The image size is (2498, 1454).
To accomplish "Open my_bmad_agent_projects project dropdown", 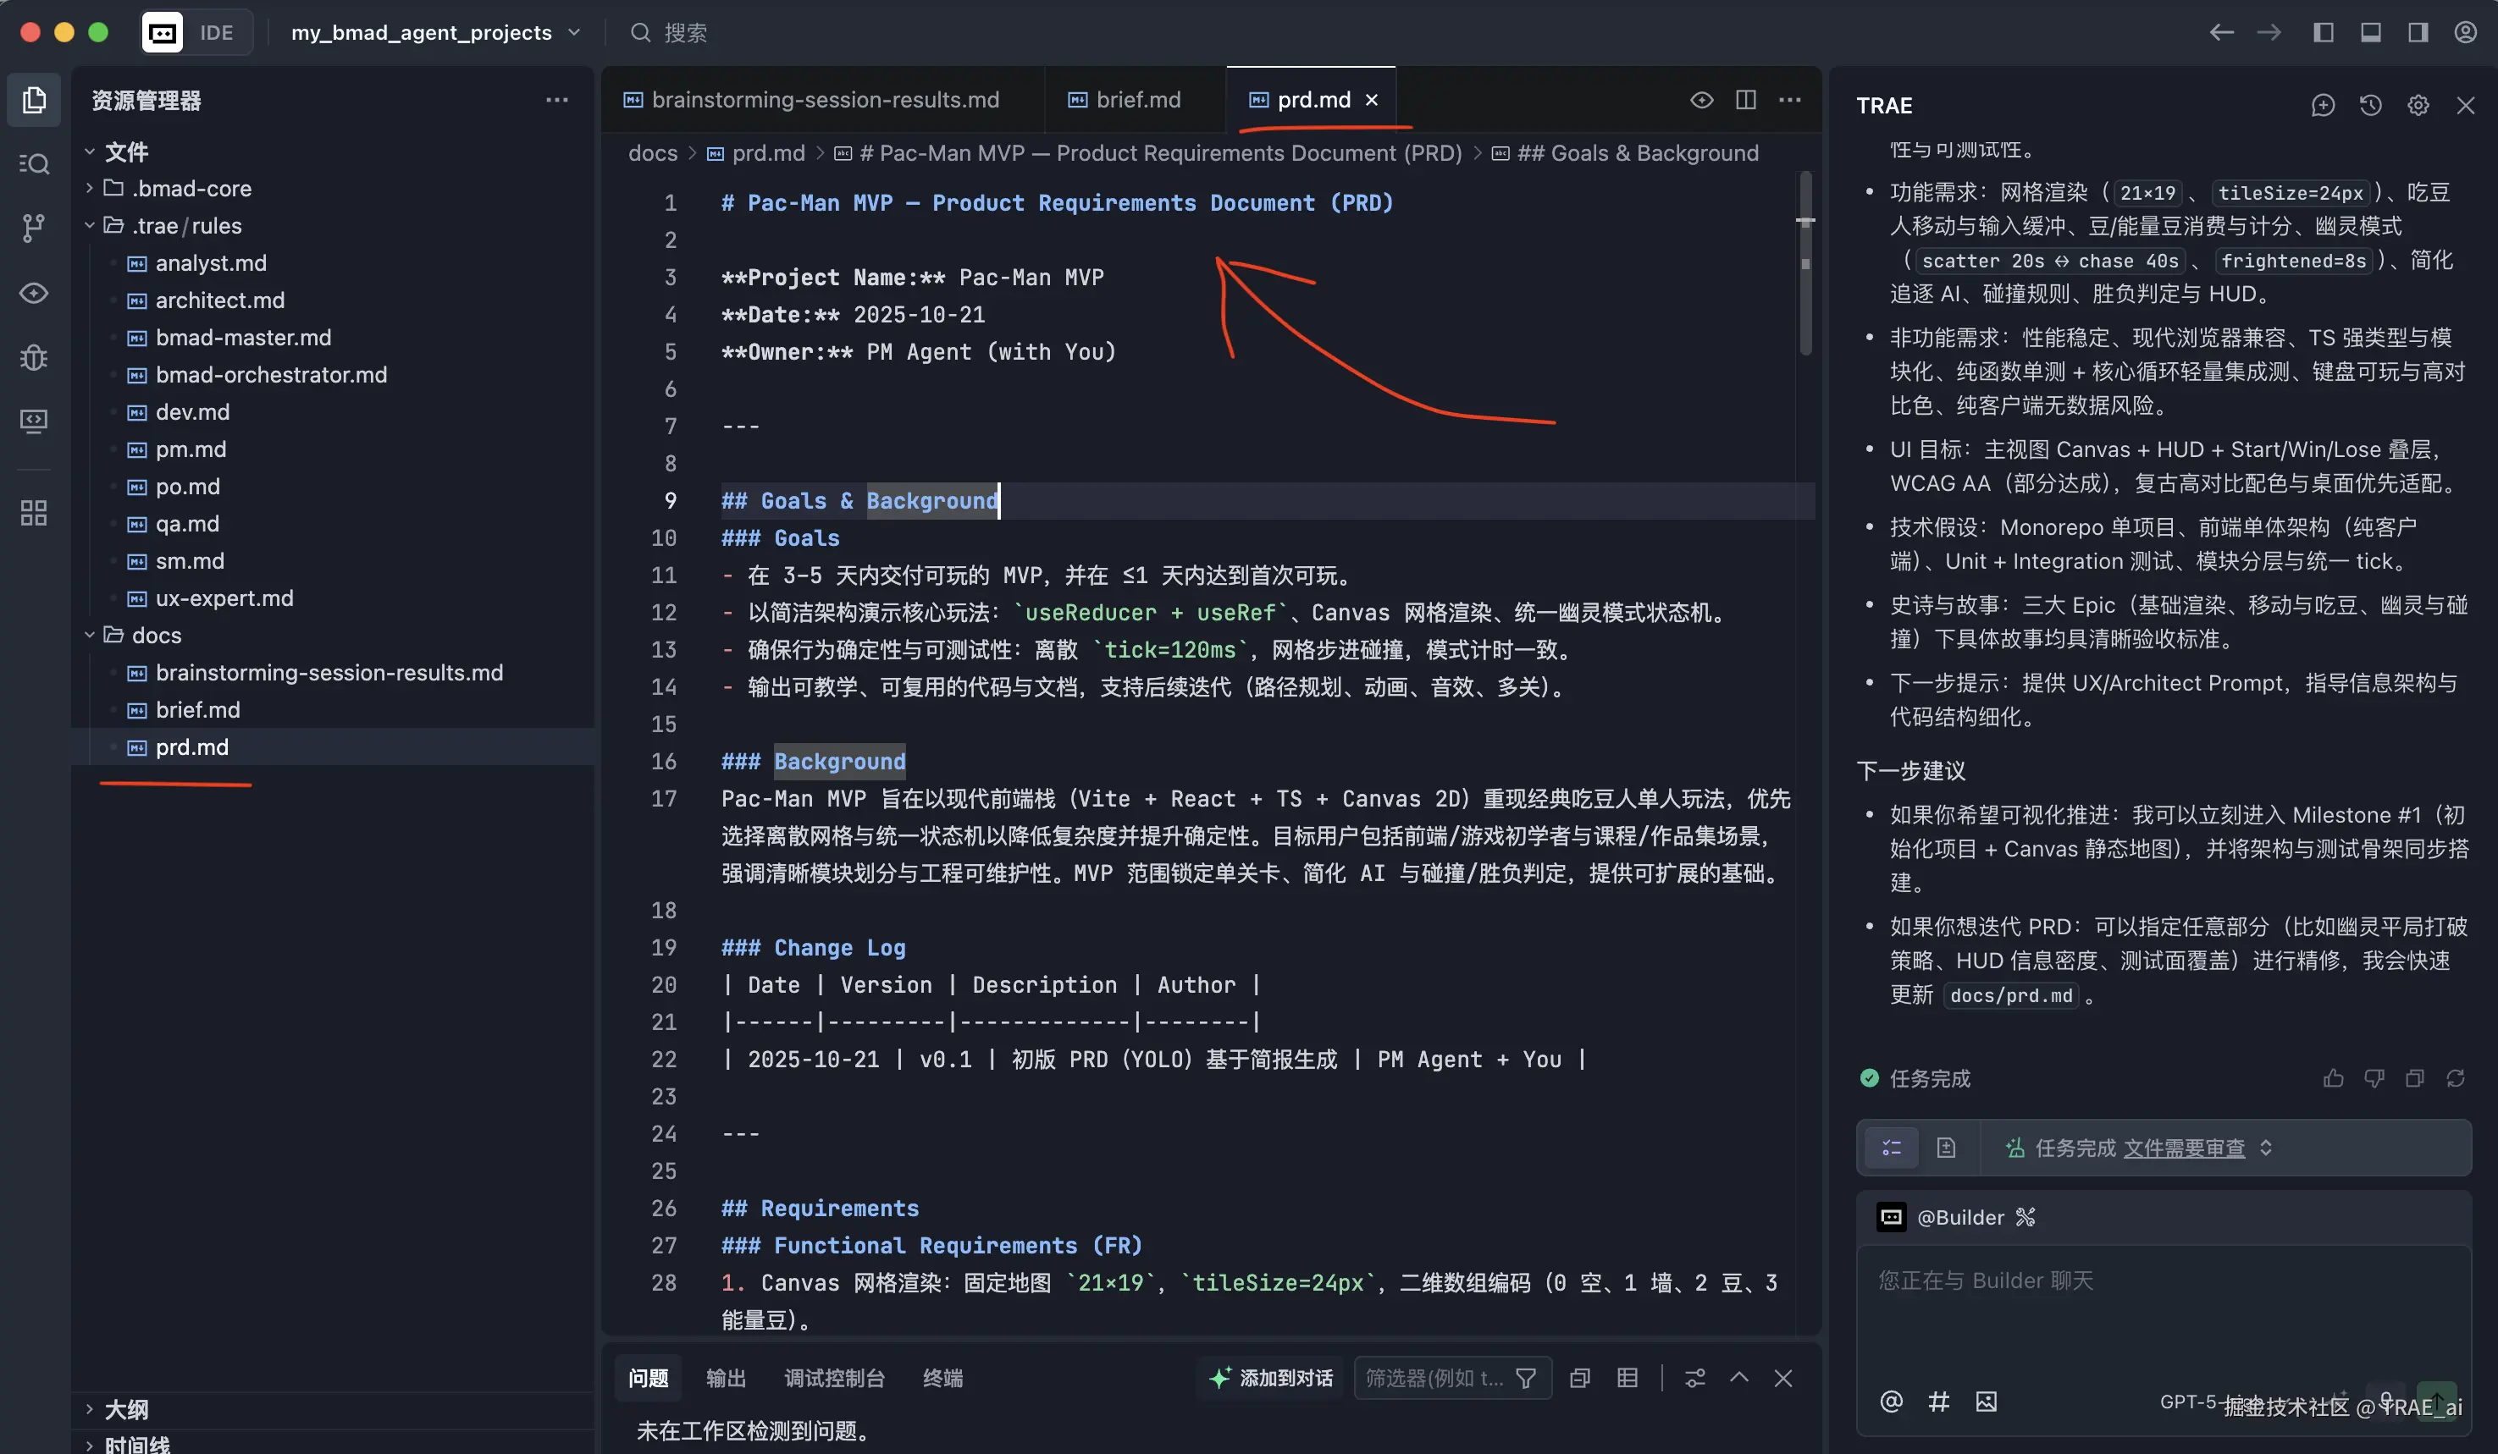I will [x=435, y=33].
